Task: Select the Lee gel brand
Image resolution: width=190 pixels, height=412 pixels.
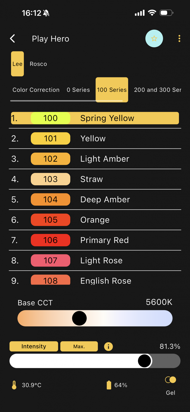Action: pos(17,64)
